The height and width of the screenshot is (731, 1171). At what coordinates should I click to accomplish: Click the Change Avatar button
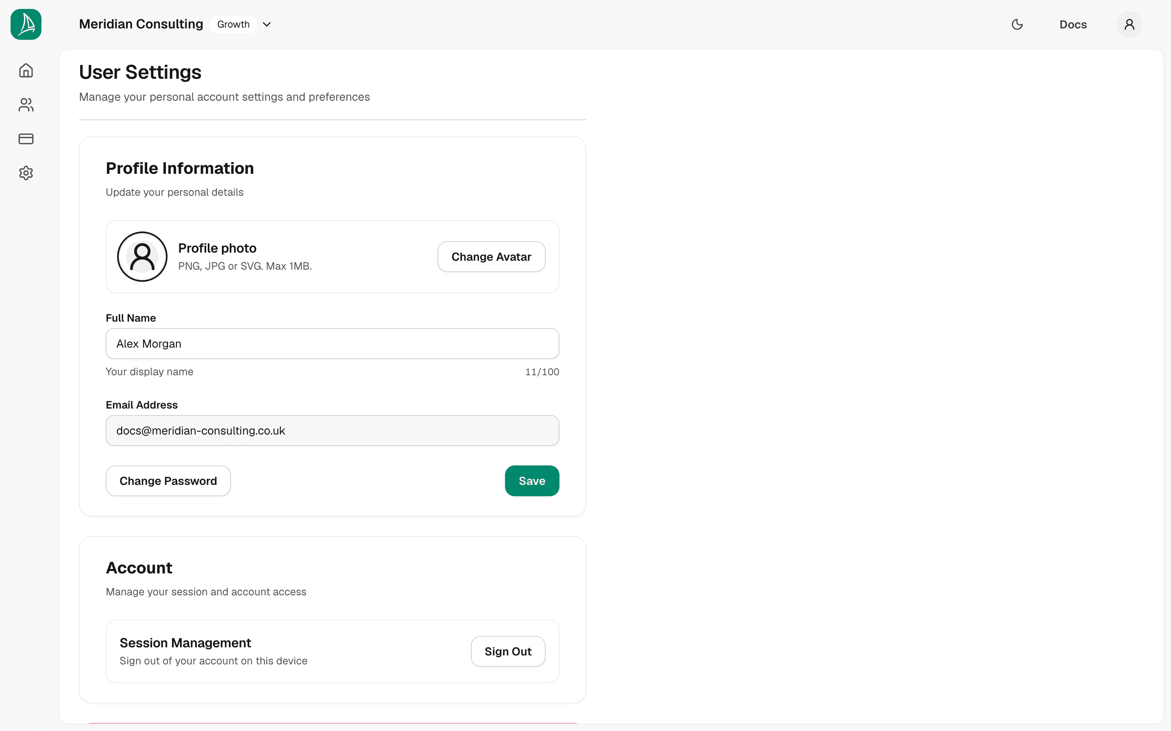click(491, 257)
